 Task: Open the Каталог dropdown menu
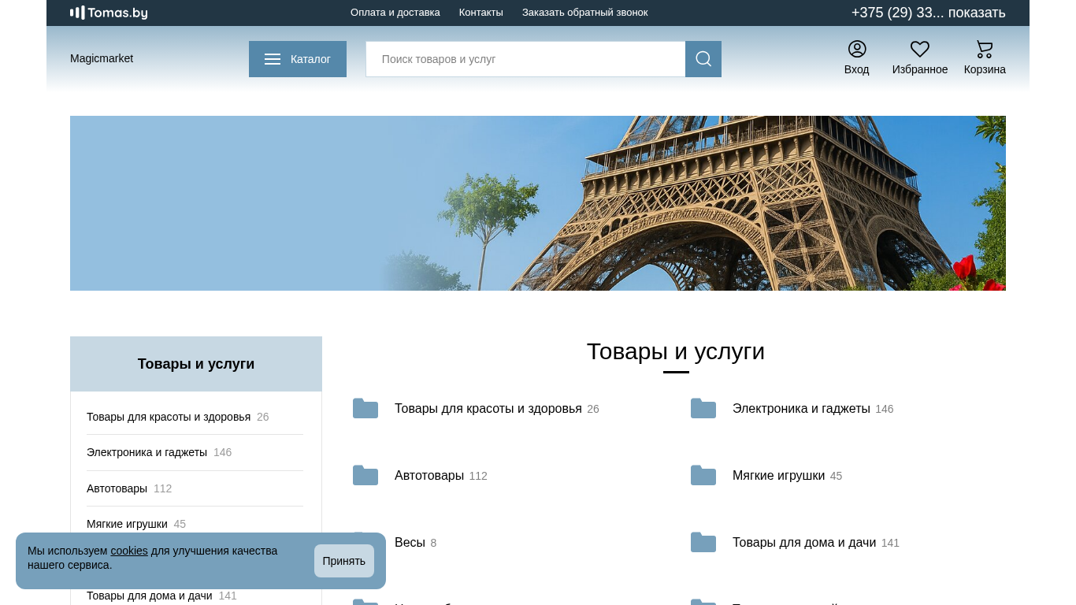pos(298,59)
